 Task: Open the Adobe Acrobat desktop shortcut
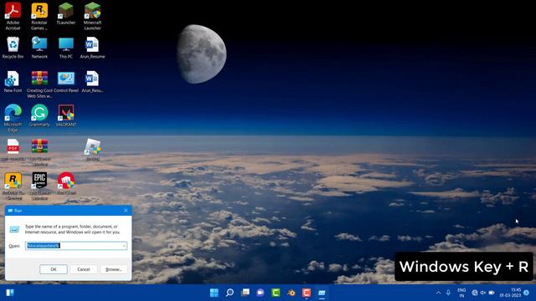[13, 16]
